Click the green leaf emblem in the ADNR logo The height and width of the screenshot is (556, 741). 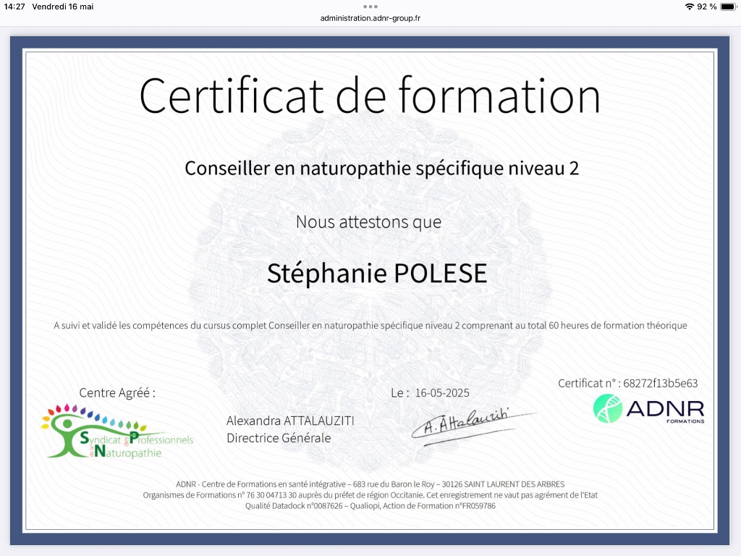pos(606,410)
